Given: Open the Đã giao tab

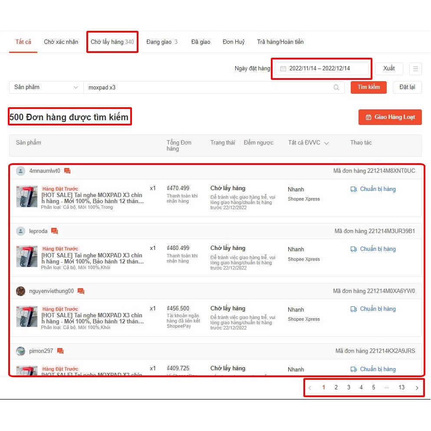Looking at the screenshot, I should (201, 42).
